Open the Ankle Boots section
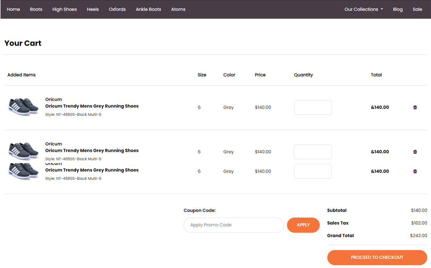The width and height of the screenshot is (431, 268). point(148,9)
